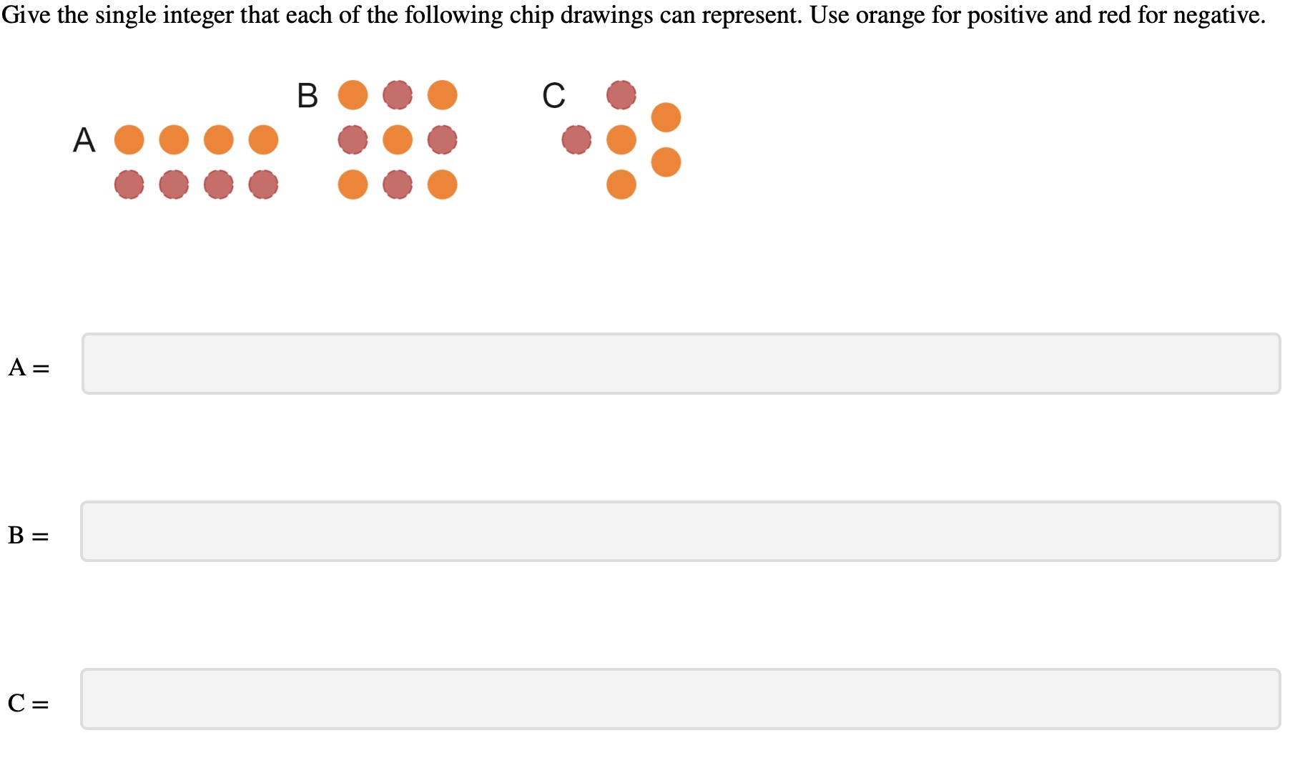Select the lower-right orange chip in C
1300x778 pixels.
click(665, 163)
